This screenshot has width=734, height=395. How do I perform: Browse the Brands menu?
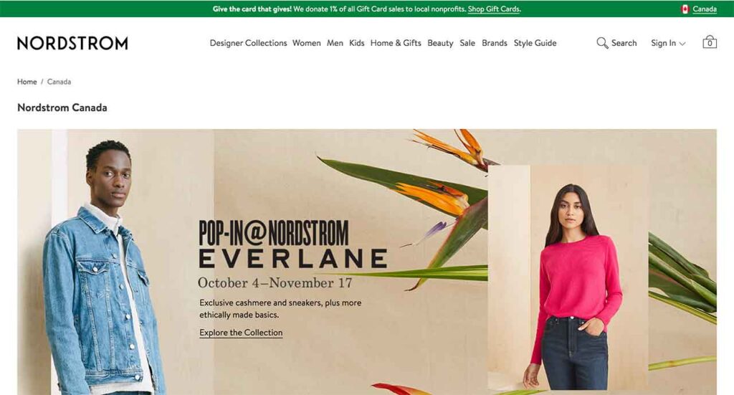point(495,43)
